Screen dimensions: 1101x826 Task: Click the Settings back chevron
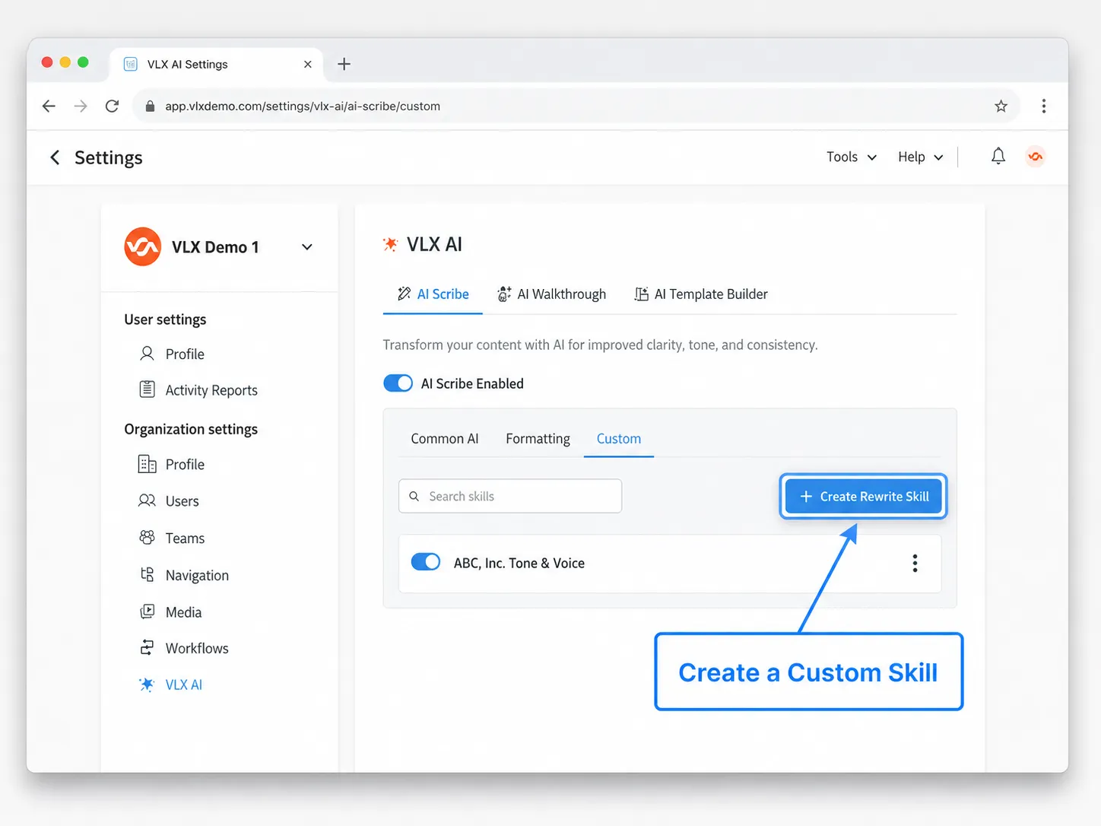tap(55, 157)
